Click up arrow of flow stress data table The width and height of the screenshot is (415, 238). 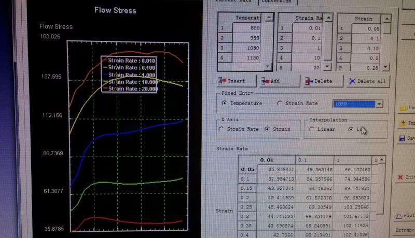point(381,160)
